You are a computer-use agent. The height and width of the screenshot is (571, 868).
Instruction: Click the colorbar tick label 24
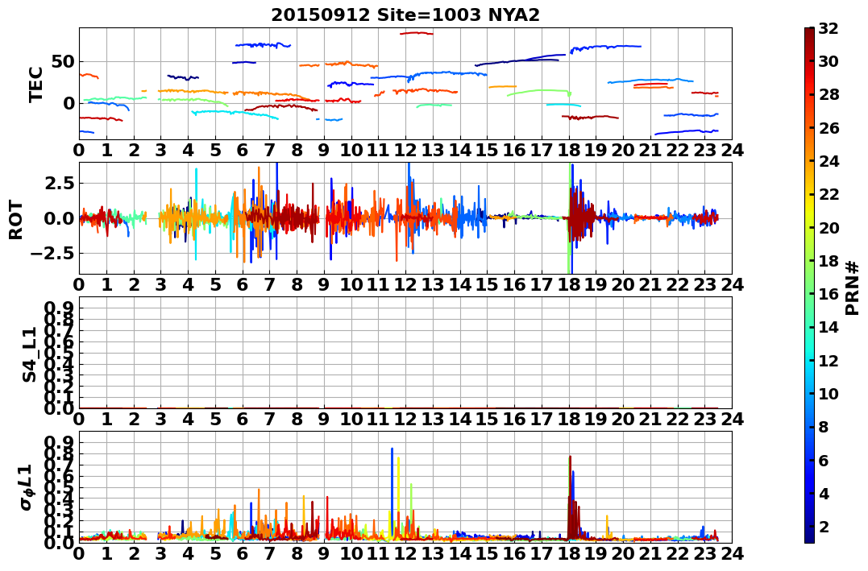[829, 161]
